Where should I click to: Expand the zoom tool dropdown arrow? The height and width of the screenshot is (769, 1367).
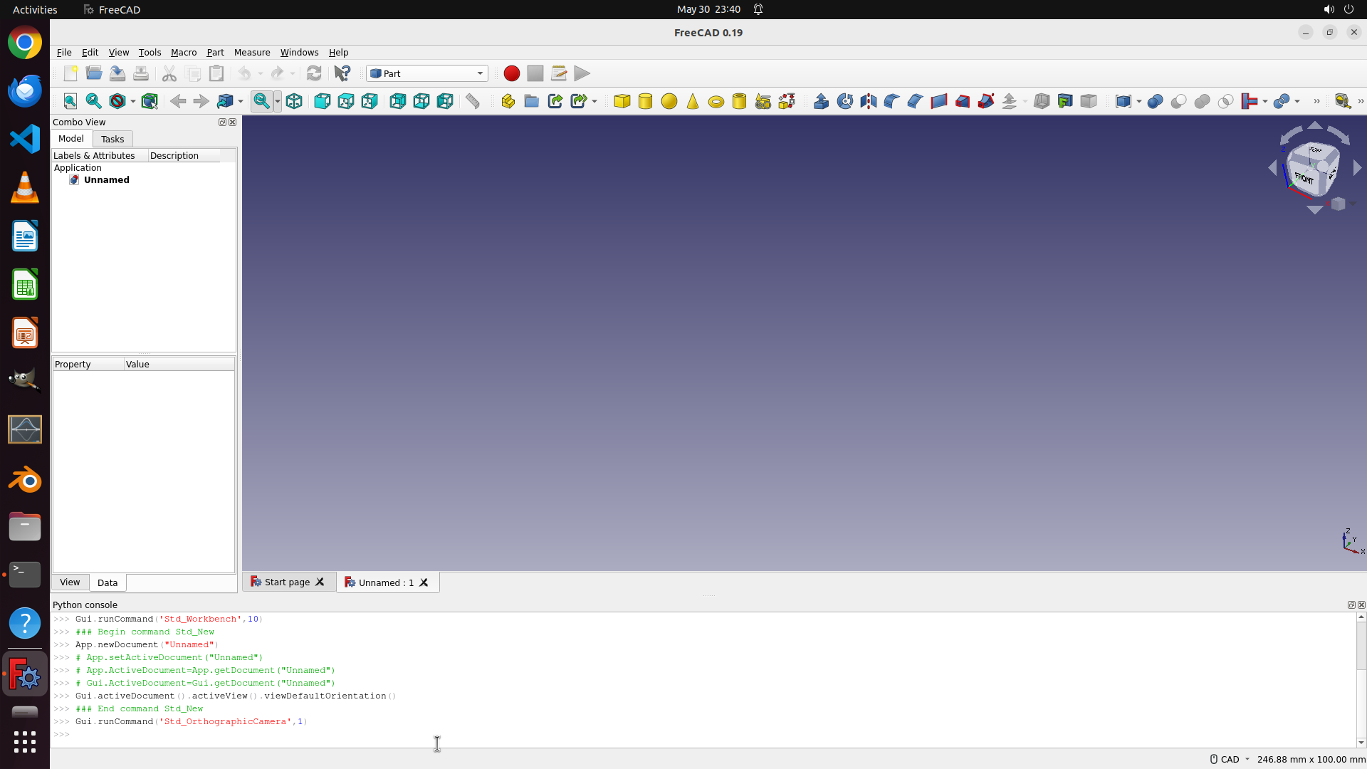coord(278,101)
